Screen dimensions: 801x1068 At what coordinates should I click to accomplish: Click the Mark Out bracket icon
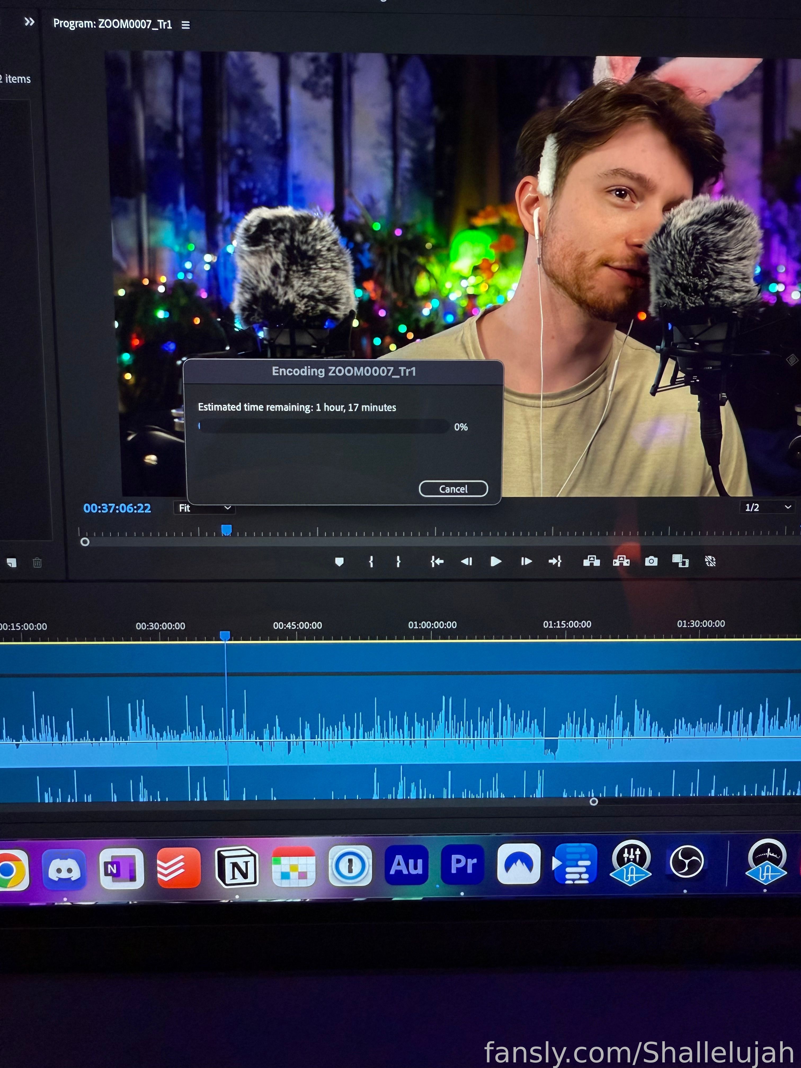[398, 562]
